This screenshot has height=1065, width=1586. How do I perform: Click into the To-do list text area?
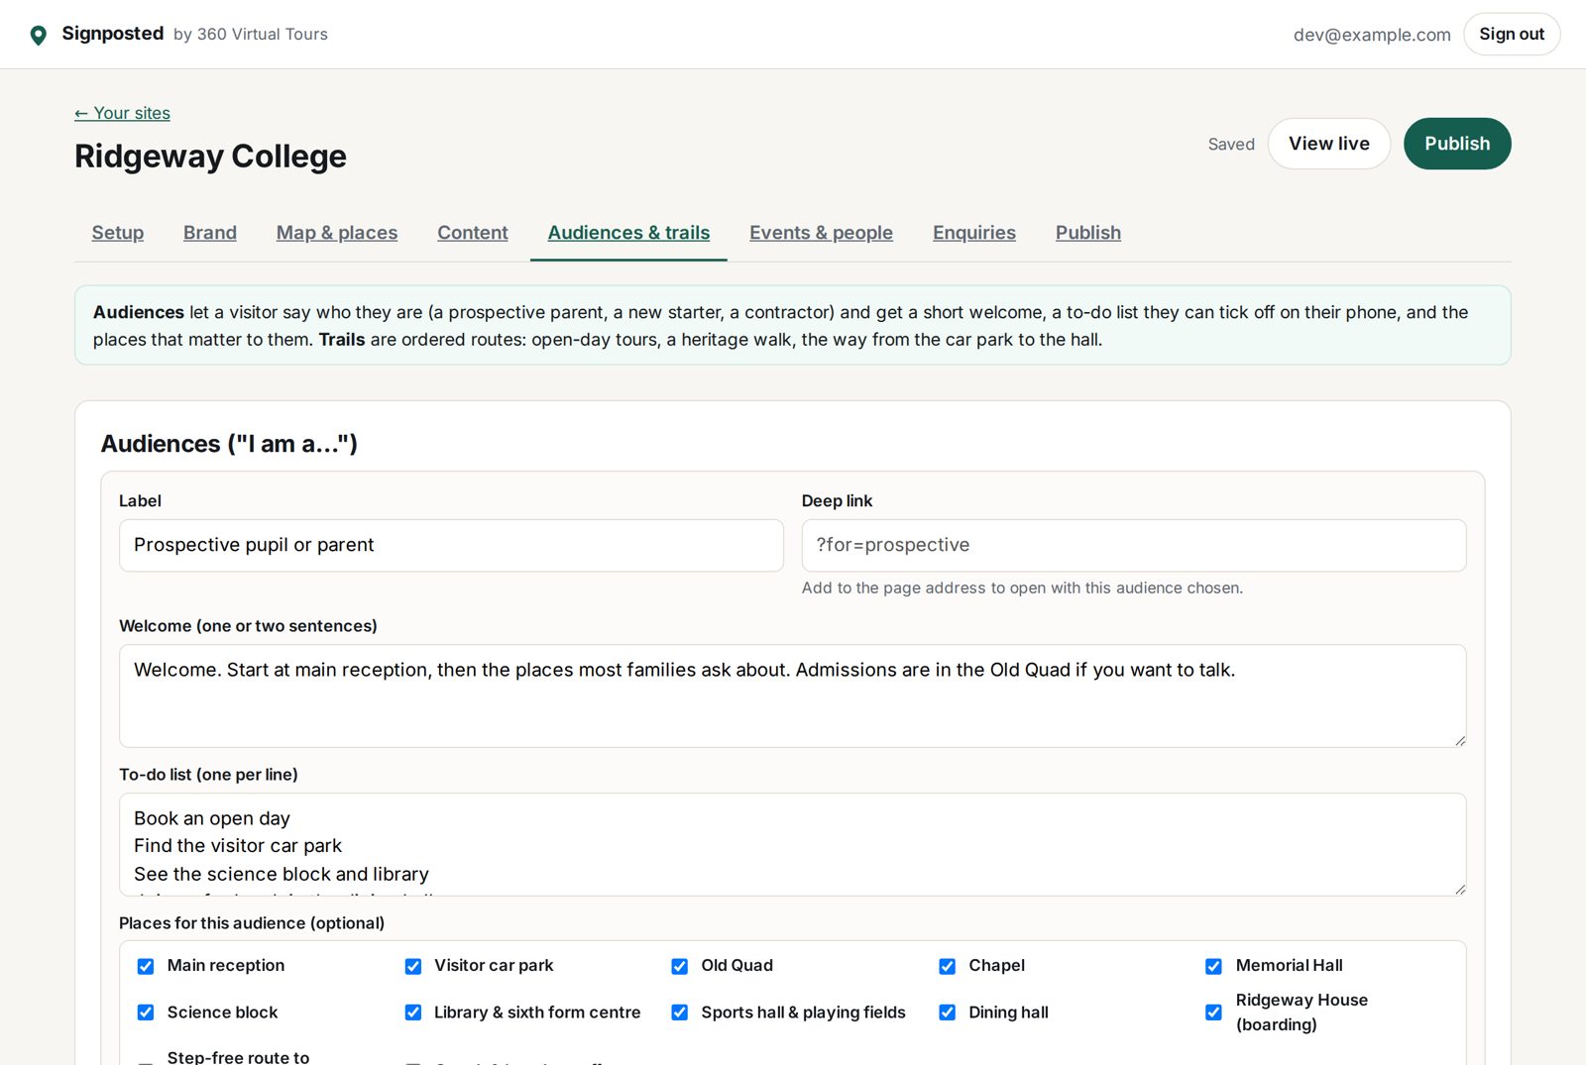point(793,844)
